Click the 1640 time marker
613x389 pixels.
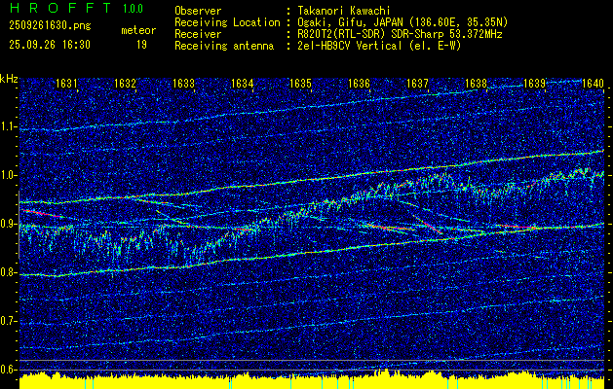tap(593, 83)
